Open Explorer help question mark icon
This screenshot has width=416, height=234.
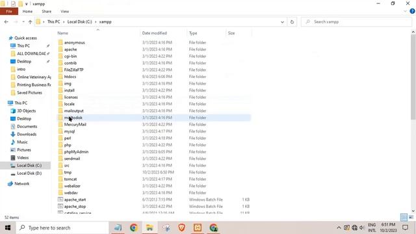(x=412, y=12)
